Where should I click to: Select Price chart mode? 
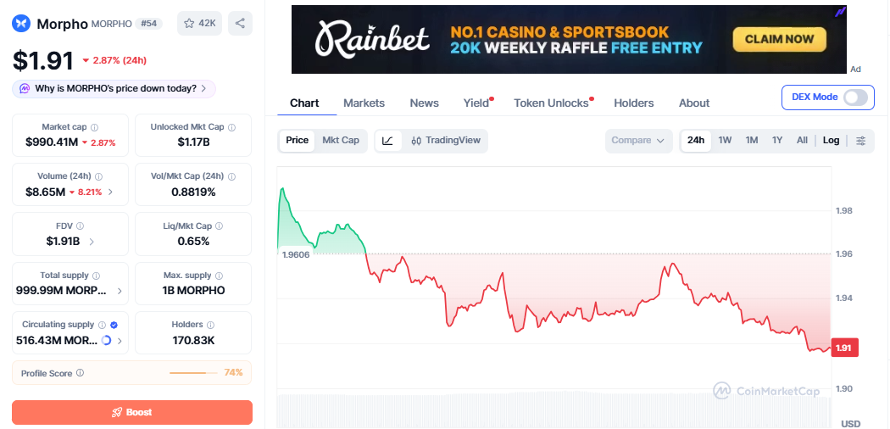tap(298, 140)
